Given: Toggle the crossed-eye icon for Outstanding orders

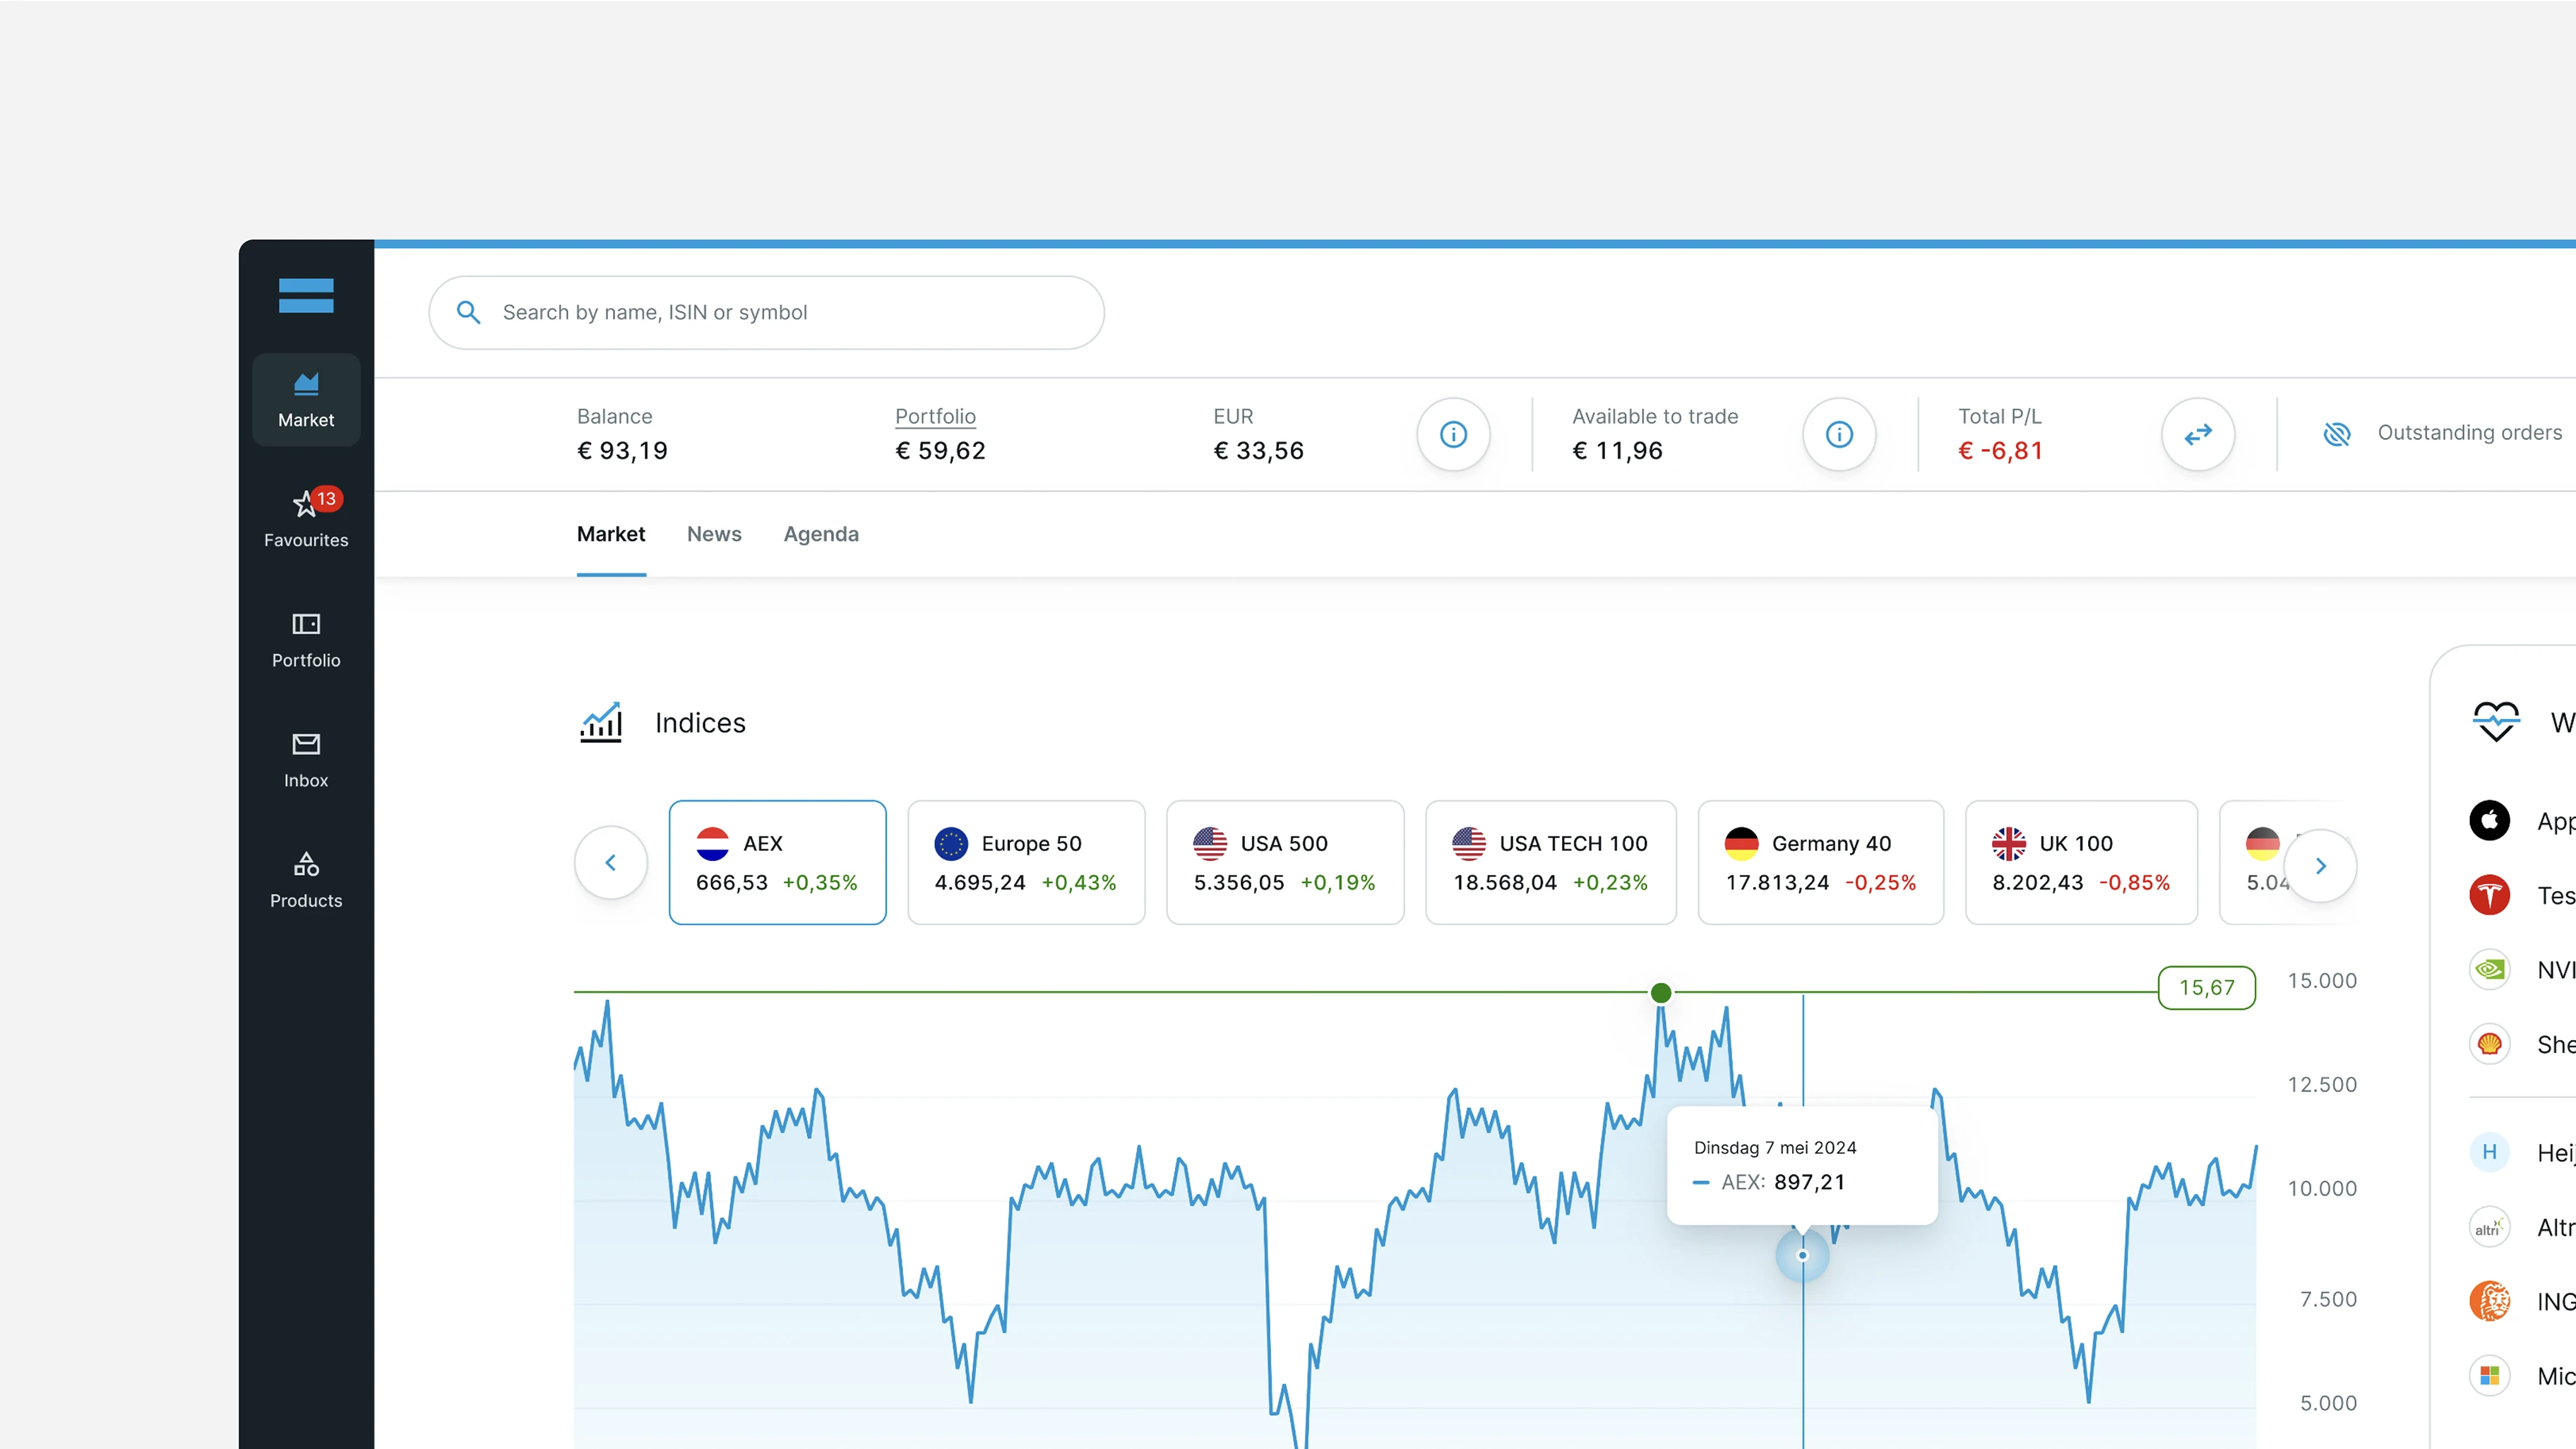Looking at the screenshot, I should [2337, 434].
